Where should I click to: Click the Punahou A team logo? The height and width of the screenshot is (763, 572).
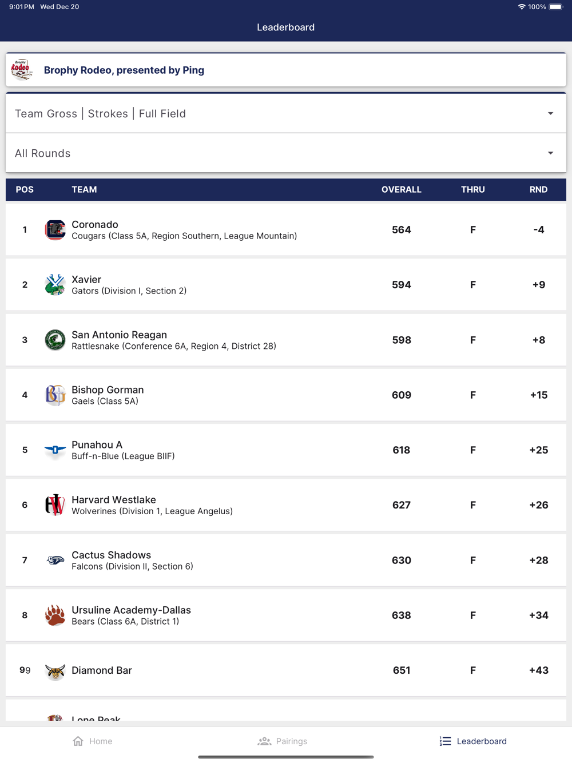coord(55,450)
